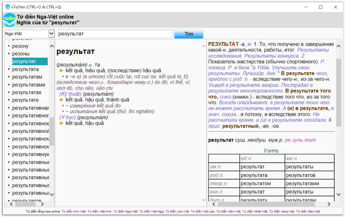Viewport: 345px width, 217px height.
Task: Open Từ điển Séc-Việt footer link
Action: (x=308, y=211)
